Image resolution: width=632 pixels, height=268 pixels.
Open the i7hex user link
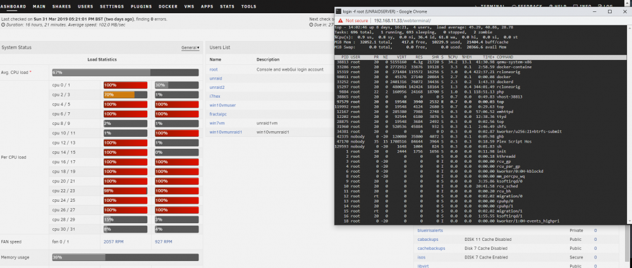pos(215,96)
